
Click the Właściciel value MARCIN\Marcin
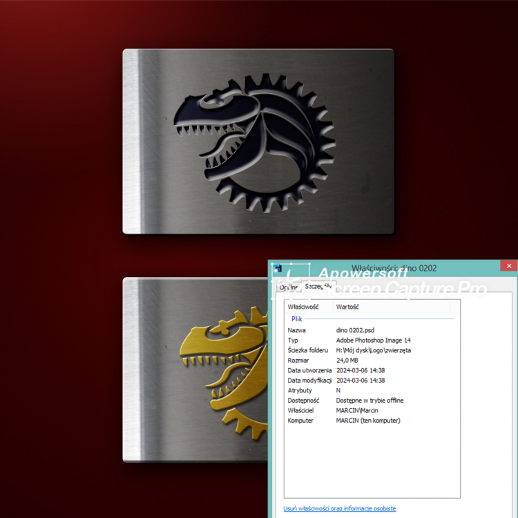point(357,410)
